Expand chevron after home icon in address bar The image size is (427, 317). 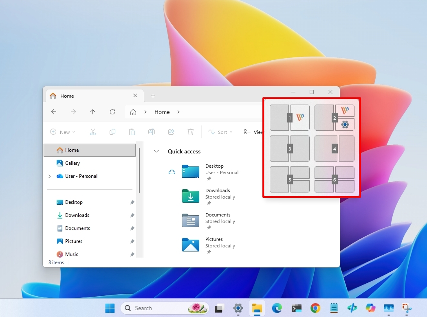coord(145,112)
